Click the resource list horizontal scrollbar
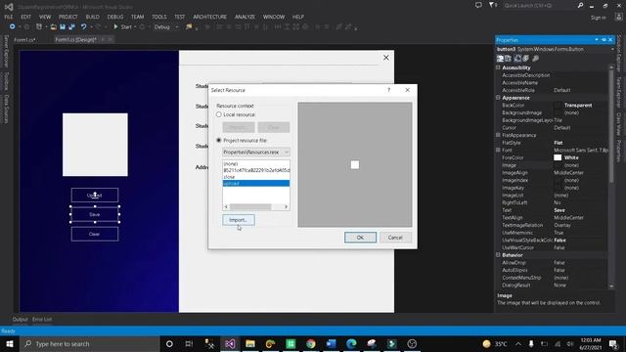 click(256, 206)
